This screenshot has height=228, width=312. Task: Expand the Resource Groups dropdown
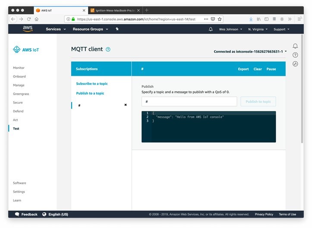pos(90,29)
